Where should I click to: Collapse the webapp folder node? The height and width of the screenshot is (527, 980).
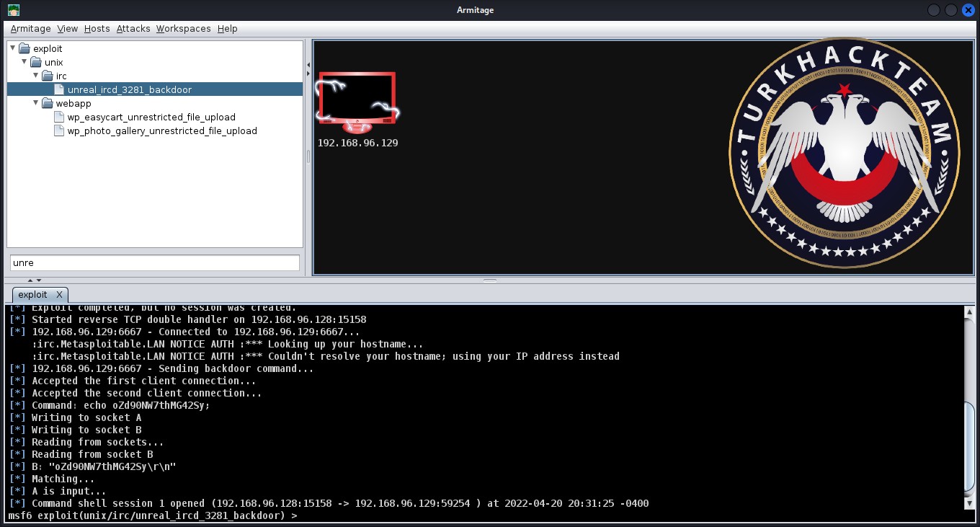[36, 103]
